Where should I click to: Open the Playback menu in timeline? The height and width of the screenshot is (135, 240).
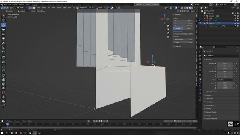coord(10,121)
